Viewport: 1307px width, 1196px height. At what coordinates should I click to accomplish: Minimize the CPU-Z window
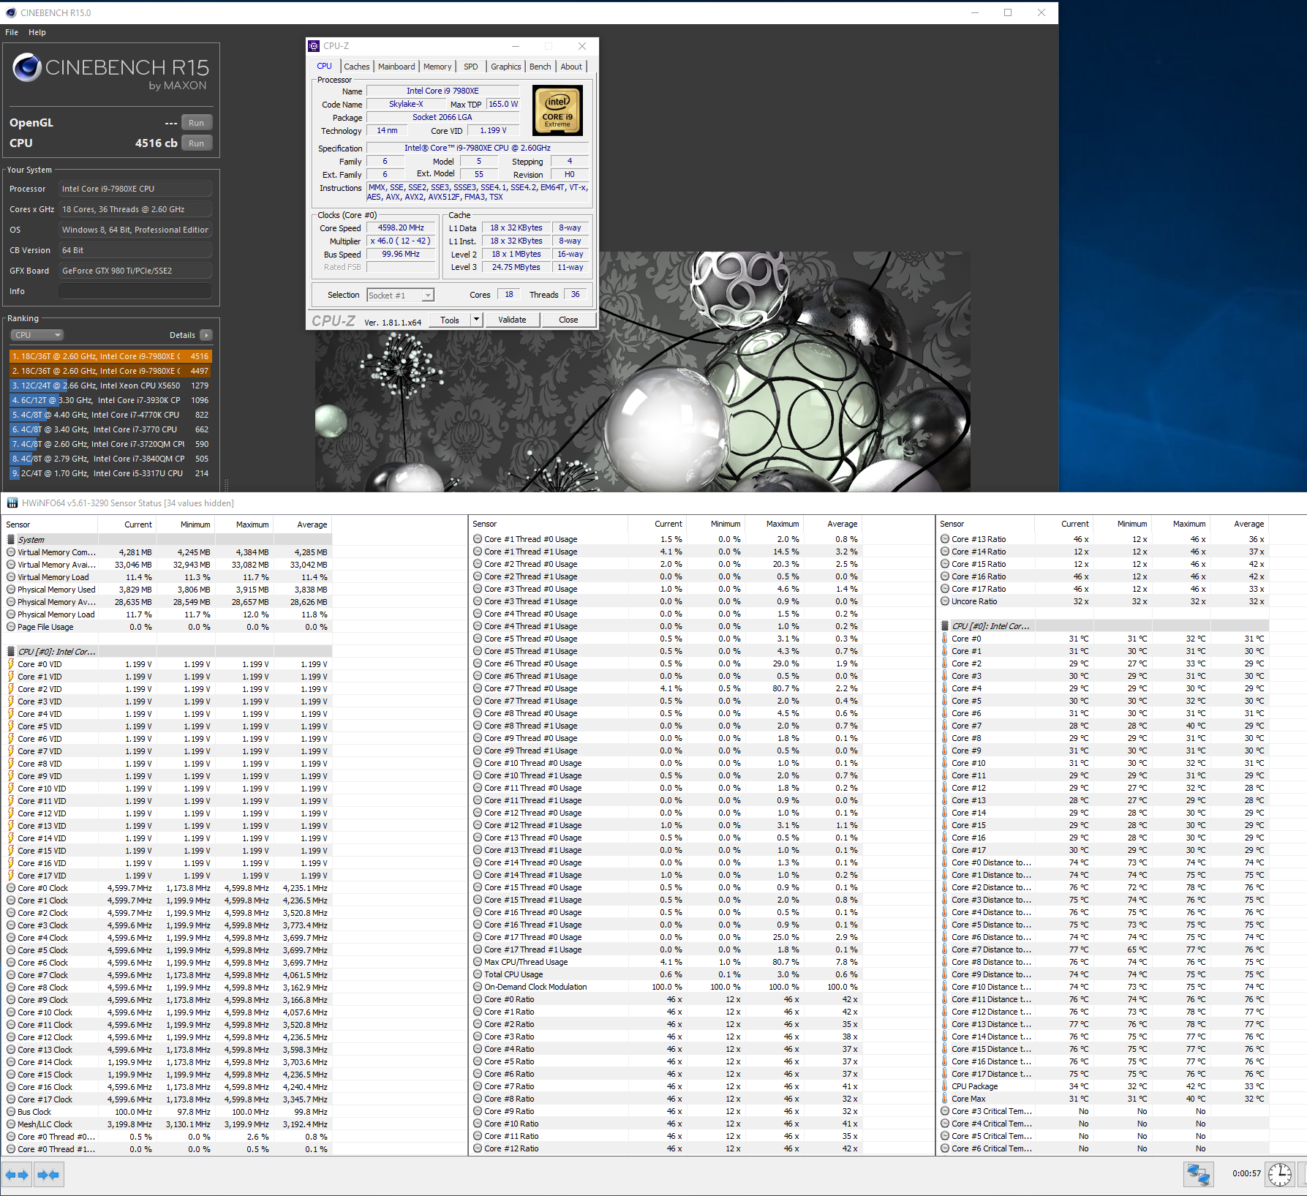(x=516, y=45)
